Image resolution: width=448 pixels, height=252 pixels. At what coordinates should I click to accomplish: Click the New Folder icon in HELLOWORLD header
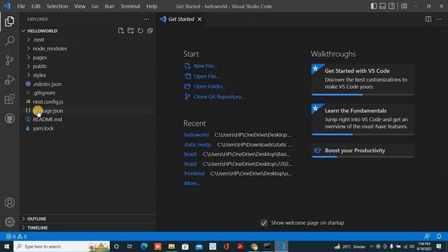click(131, 31)
